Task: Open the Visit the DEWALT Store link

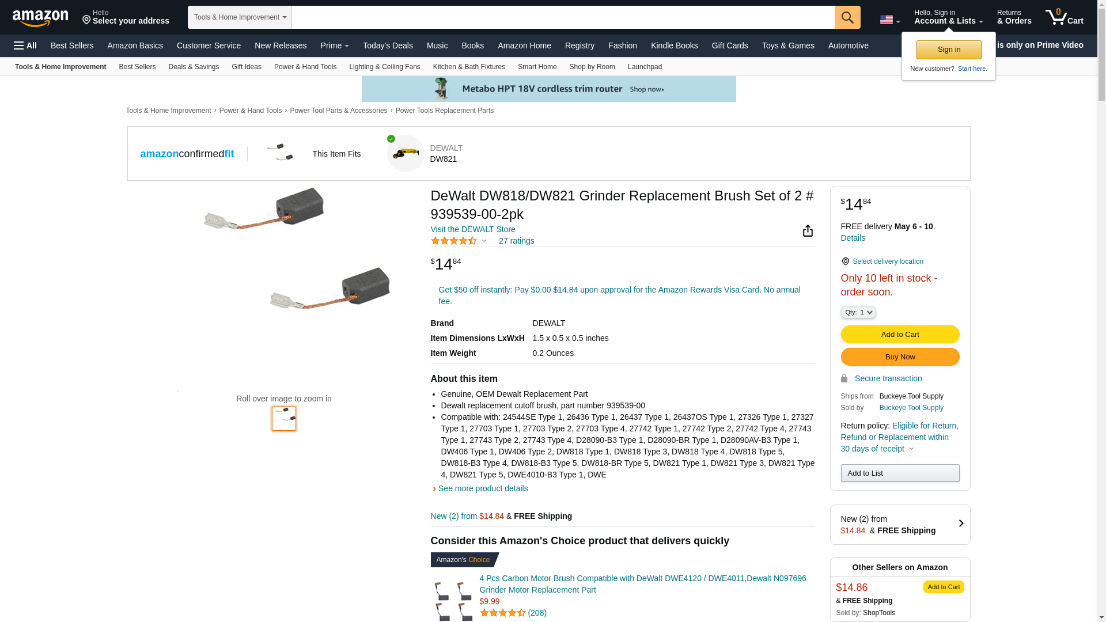Action: point(473,229)
